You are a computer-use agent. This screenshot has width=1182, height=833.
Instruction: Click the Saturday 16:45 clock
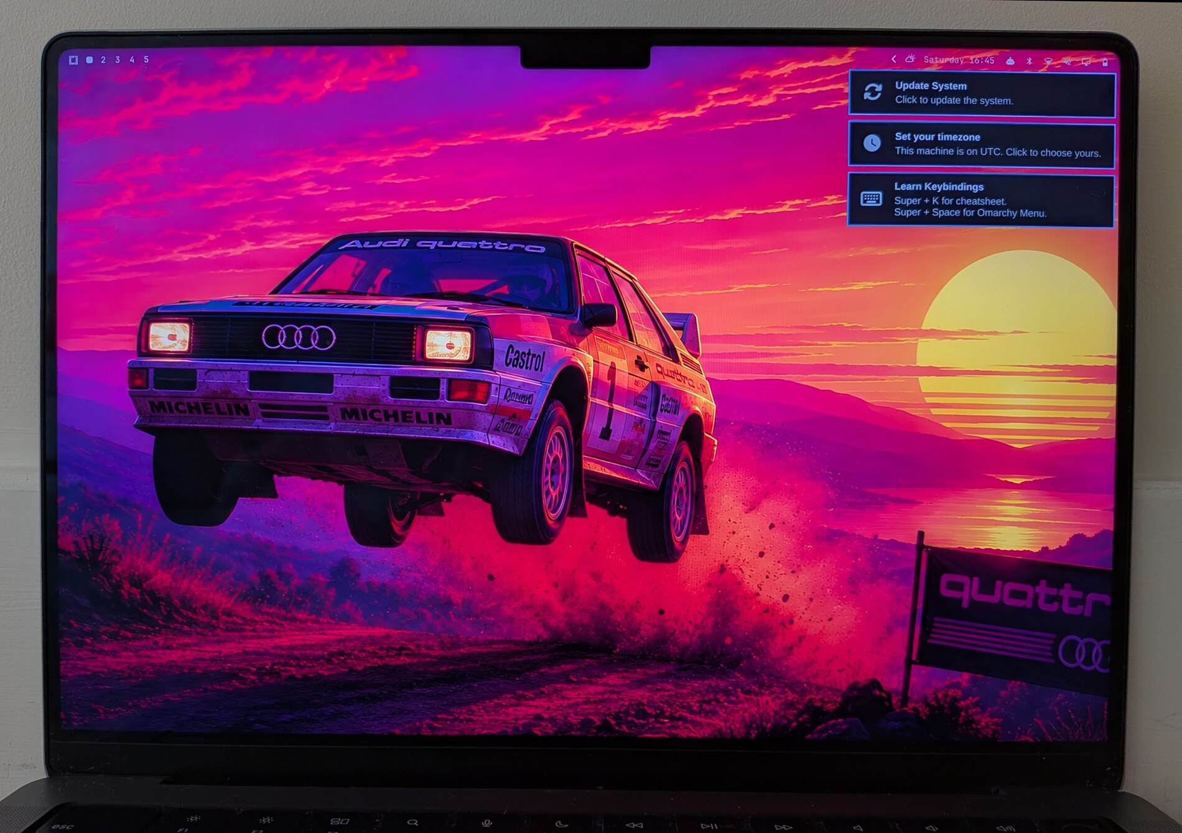(959, 60)
